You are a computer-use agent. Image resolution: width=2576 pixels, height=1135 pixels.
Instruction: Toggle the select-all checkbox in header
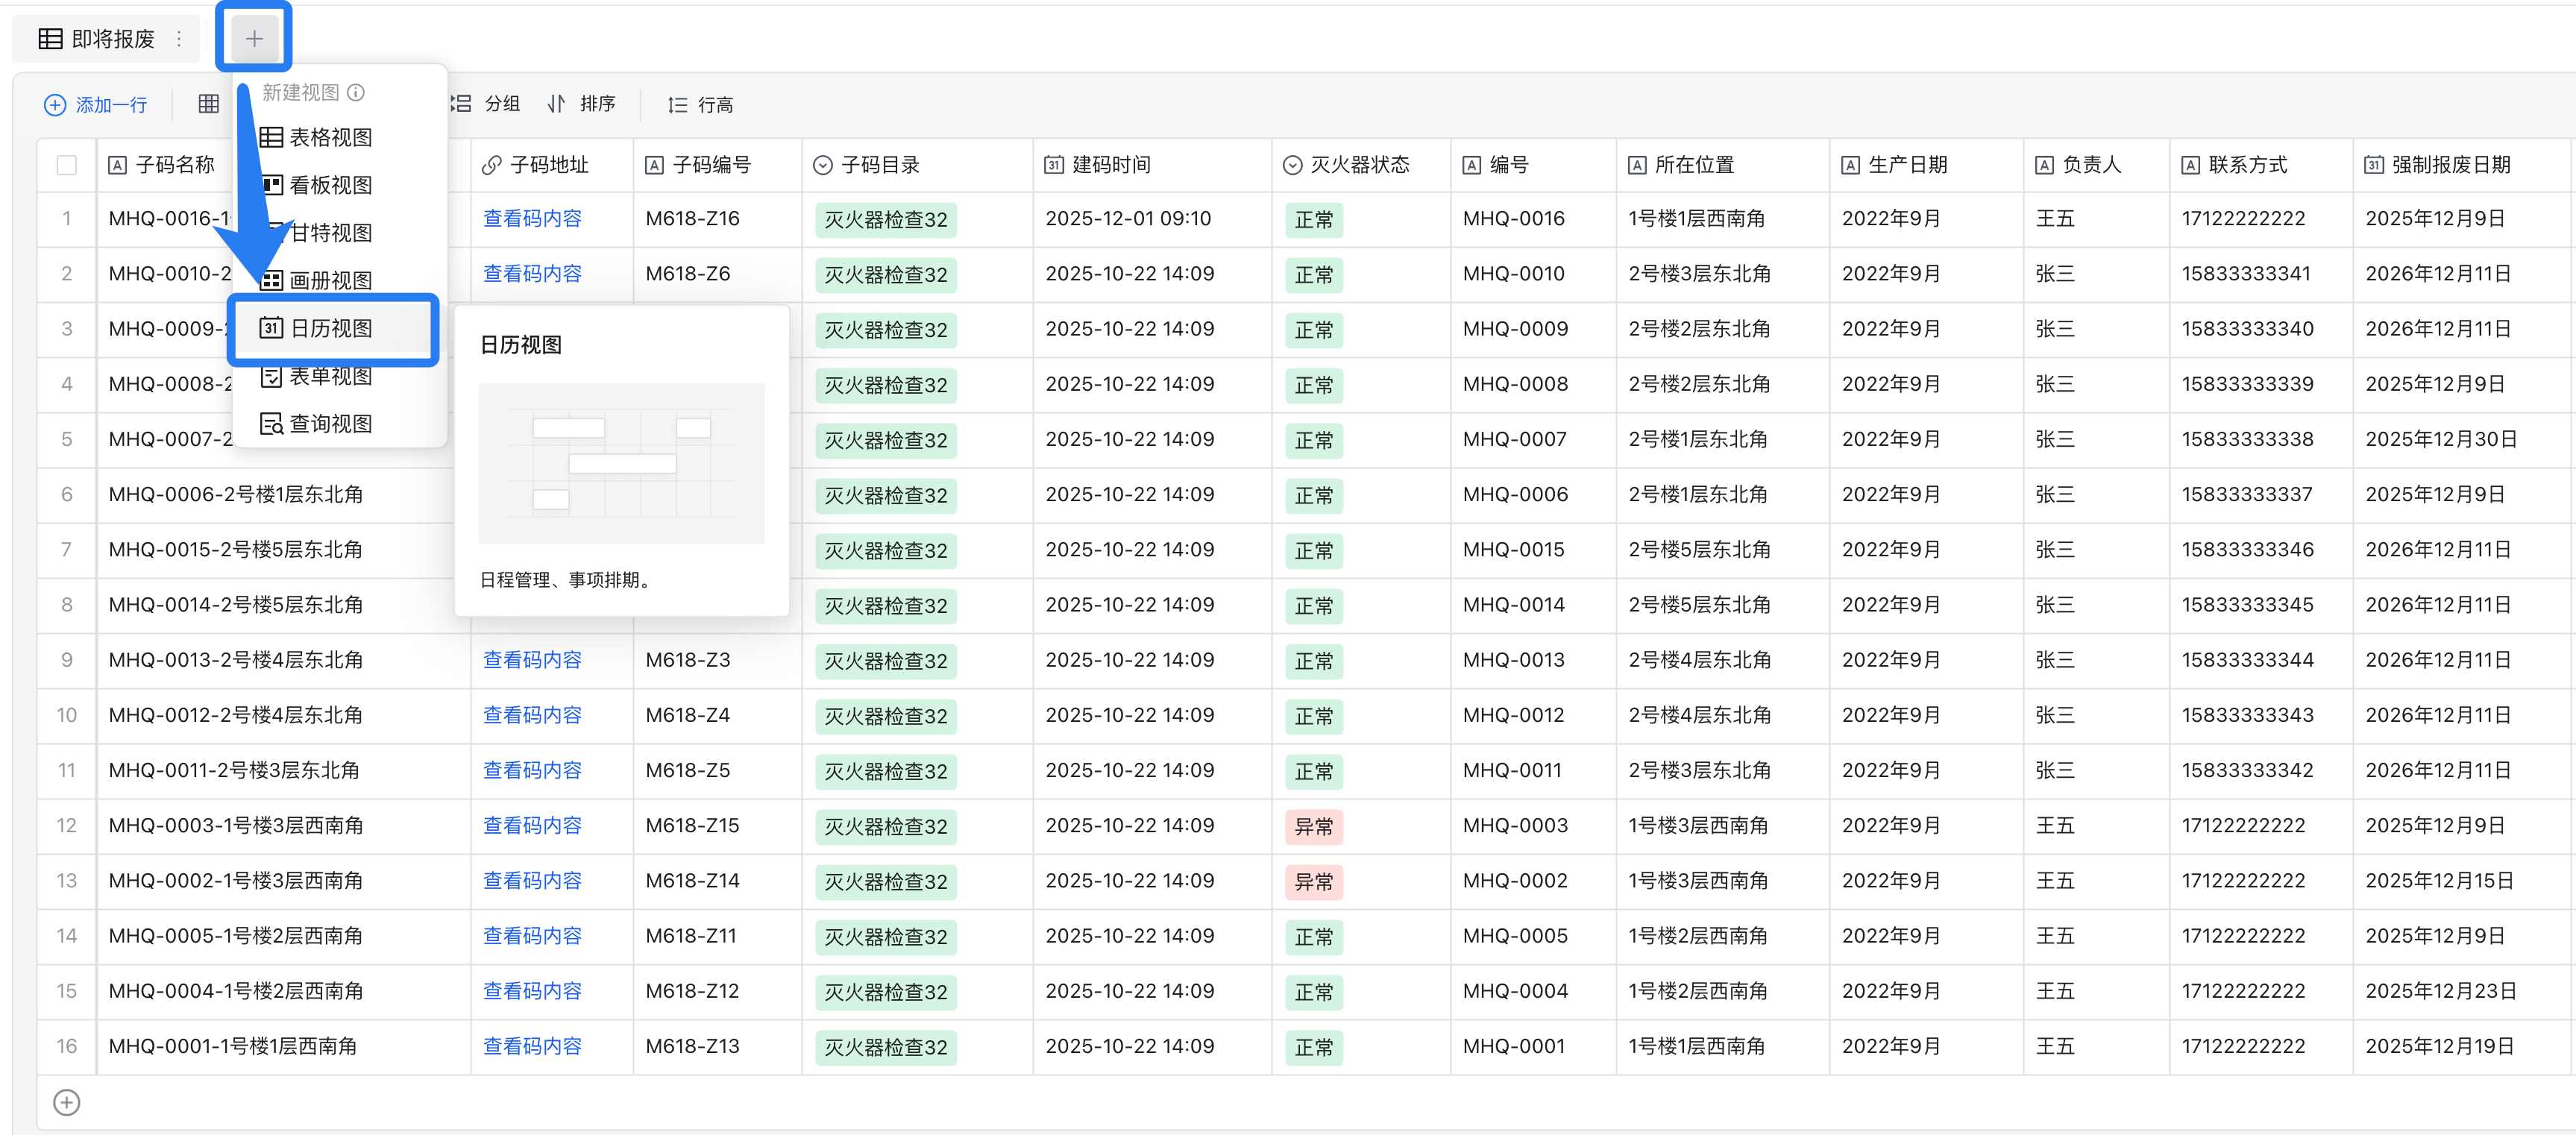tap(67, 165)
